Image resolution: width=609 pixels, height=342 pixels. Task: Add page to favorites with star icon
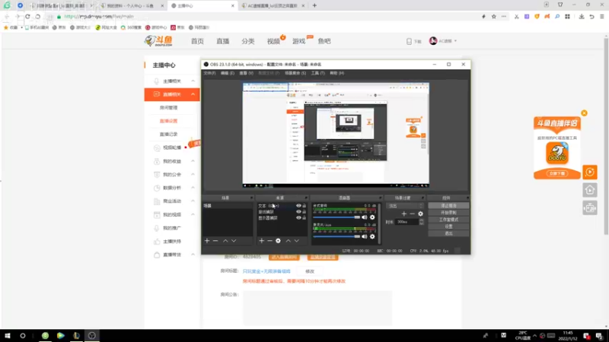(x=493, y=17)
